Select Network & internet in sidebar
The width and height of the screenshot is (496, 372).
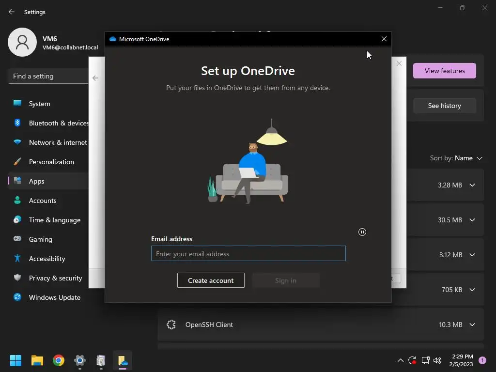click(x=48, y=142)
